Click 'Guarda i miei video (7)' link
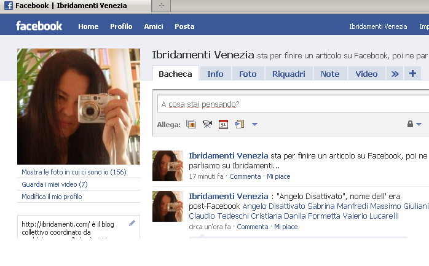429x266 pixels. pos(55,184)
